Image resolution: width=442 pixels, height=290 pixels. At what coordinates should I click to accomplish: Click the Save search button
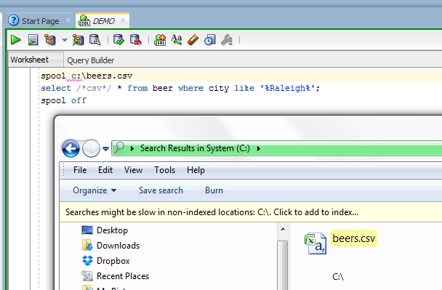click(161, 190)
